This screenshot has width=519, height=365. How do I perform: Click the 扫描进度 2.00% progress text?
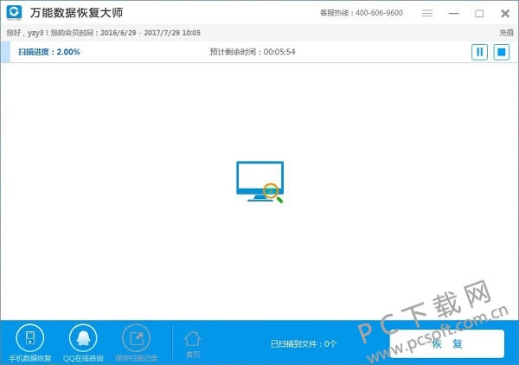(x=49, y=52)
